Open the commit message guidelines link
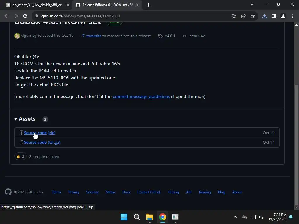The height and width of the screenshot is (224, 299). pos(141,96)
